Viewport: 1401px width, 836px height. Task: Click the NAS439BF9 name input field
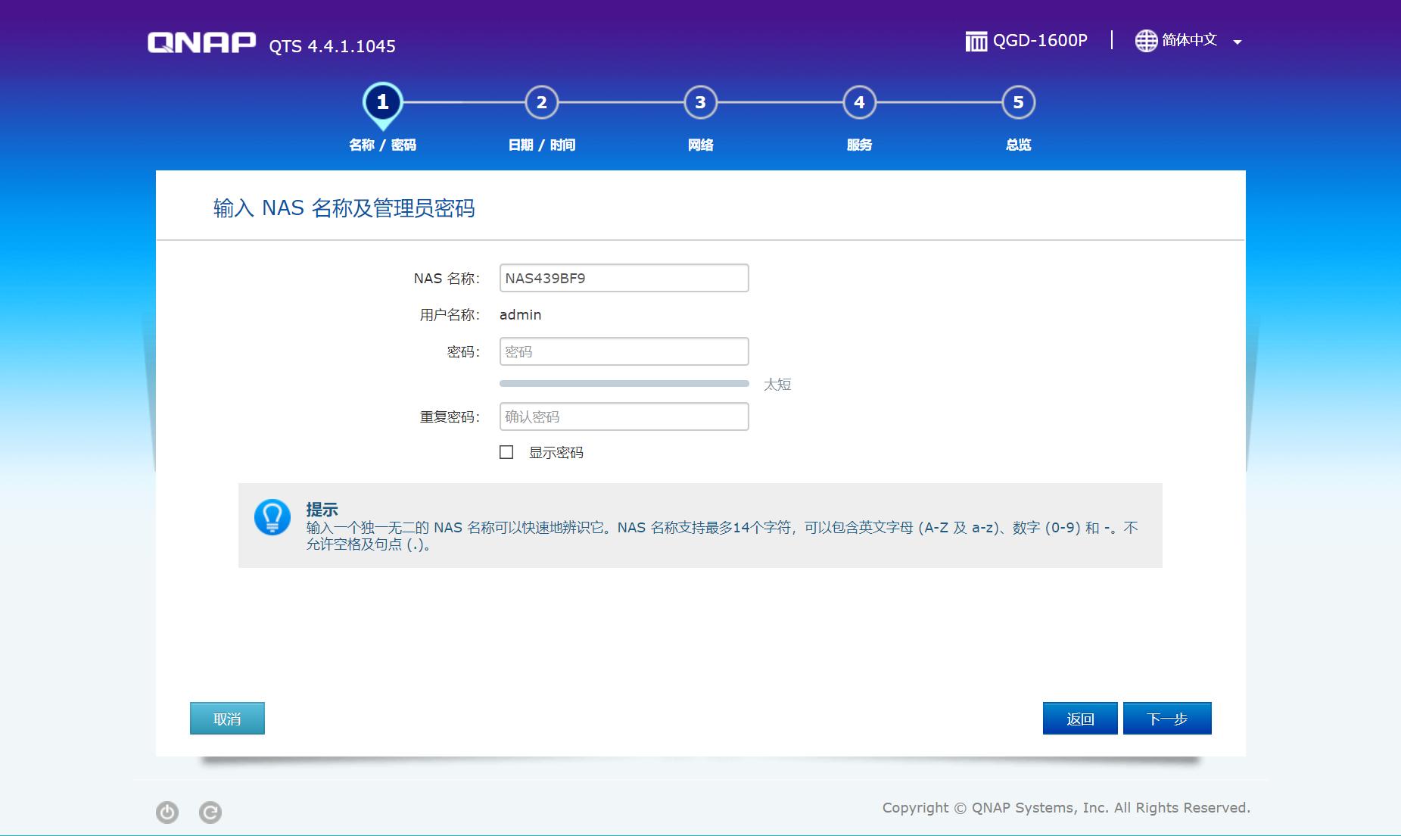point(624,277)
